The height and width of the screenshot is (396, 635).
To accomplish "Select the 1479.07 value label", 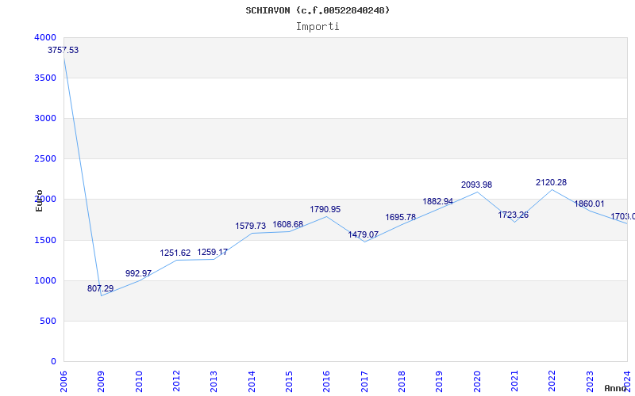I will coord(364,234).
